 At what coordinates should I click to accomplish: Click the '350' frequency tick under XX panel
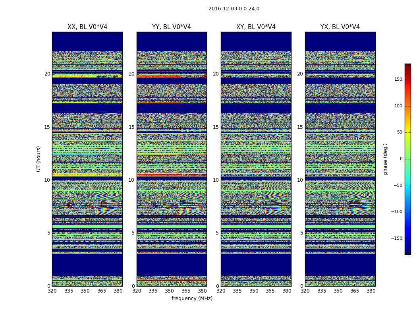coord(85,291)
